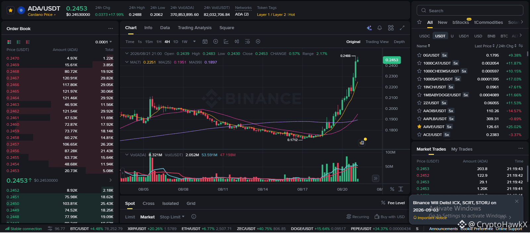This screenshot has width=530, height=233.
Task: Star the ACE/USDT pair
Action: pyautogui.click(x=419, y=135)
